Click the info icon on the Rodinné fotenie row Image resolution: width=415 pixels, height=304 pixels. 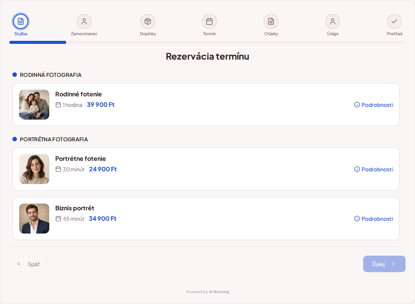pos(357,105)
